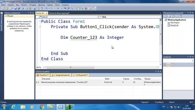Click the Save All toolbar icon

pyautogui.click(x=19, y=9)
